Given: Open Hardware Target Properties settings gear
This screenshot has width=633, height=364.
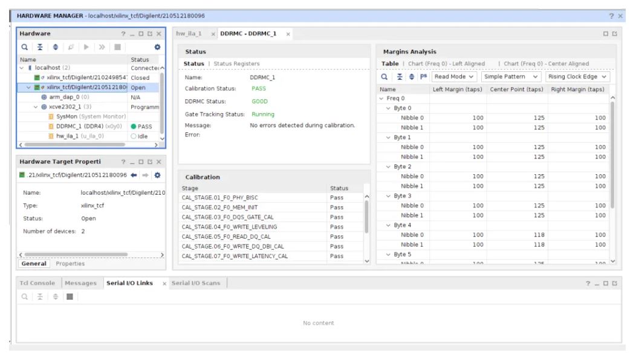Looking at the screenshot, I should (157, 175).
